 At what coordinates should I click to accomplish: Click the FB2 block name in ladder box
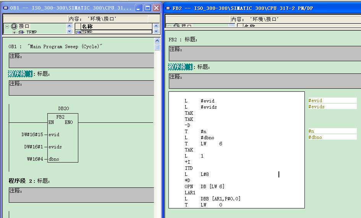click(x=60, y=117)
